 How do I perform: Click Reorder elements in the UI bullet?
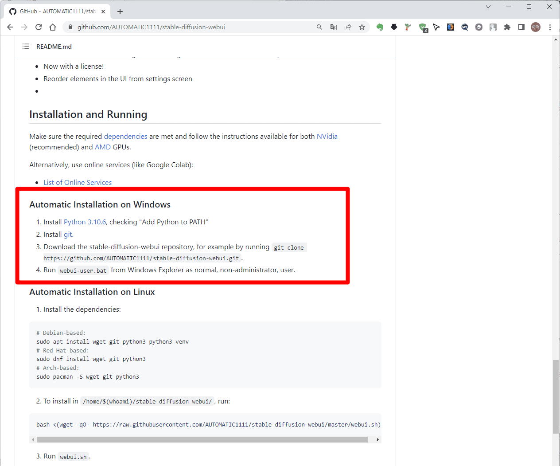tap(118, 78)
